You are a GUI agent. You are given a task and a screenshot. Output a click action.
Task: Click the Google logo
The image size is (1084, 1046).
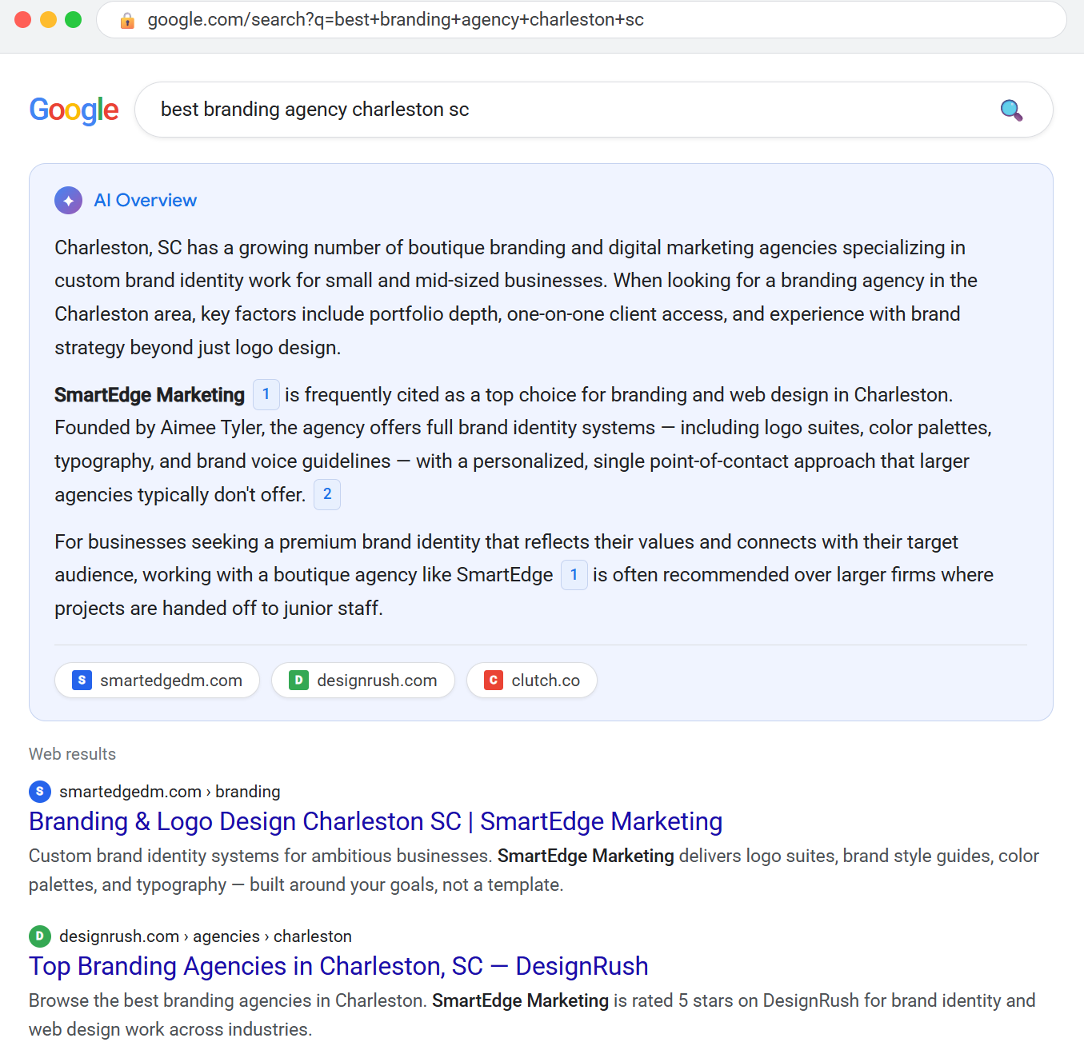74,110
